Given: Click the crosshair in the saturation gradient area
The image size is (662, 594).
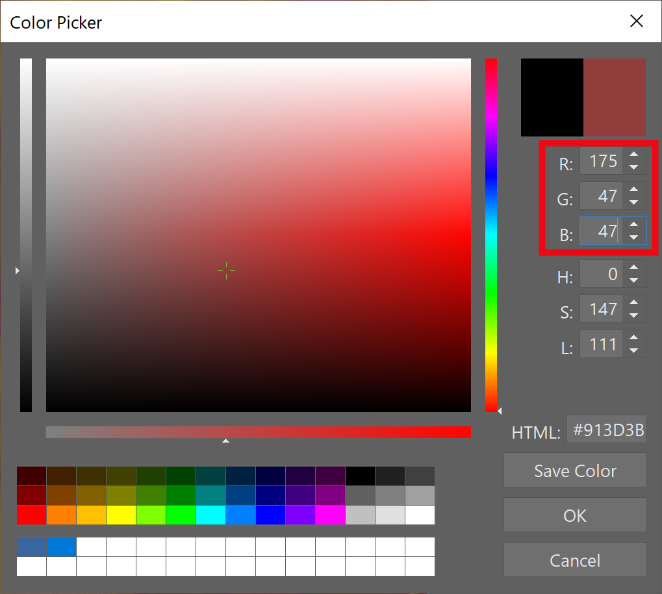Looking at the screenshot, I should click(x=226, y=271).
